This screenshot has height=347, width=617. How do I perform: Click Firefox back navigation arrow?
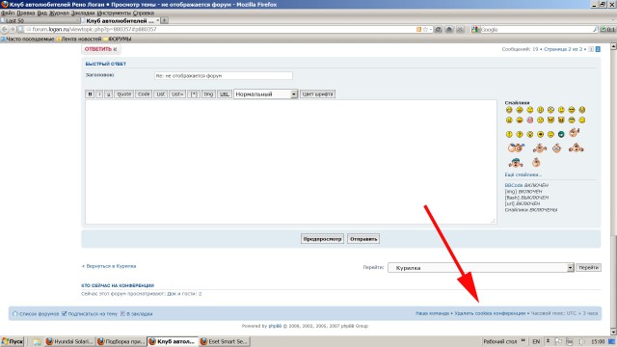pyautogui.click(x=4, y=30)
